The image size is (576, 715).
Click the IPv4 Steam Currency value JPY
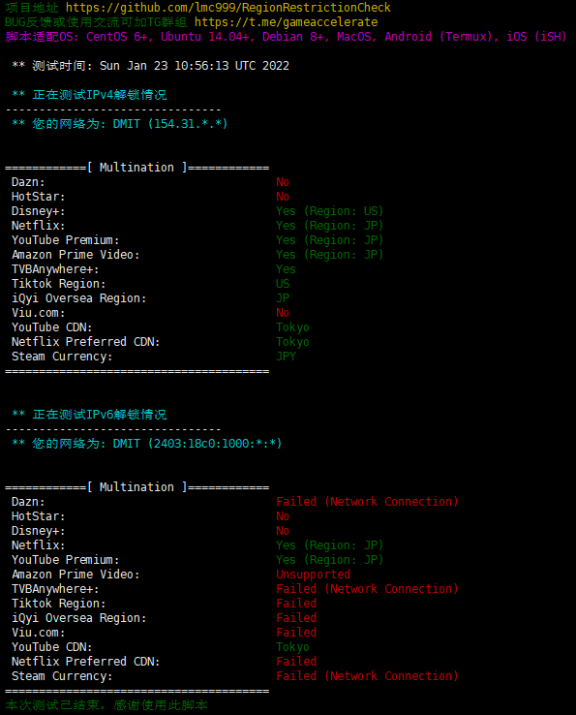(286, 357)
